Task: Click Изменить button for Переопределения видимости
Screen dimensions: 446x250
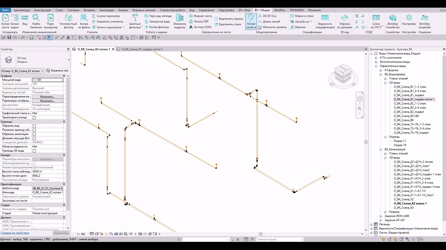Action: (x=48, y=97)
